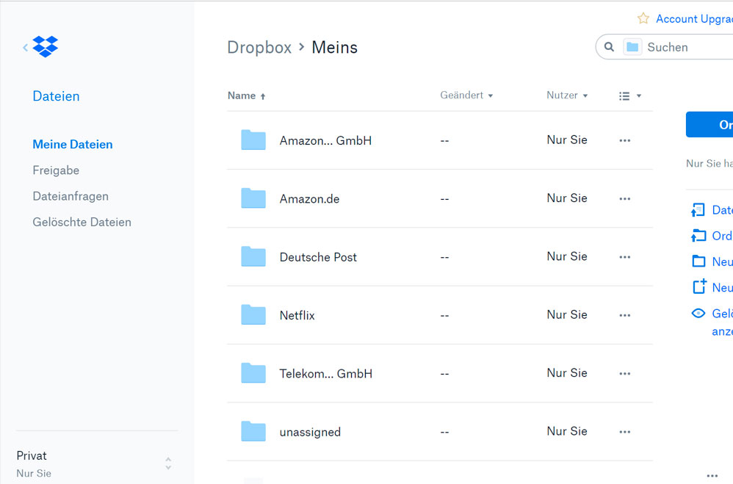The width and height of the screenshot is (733, 484).
Task: Open the Amazon.de folder name
Action: (x=309, y=199)
